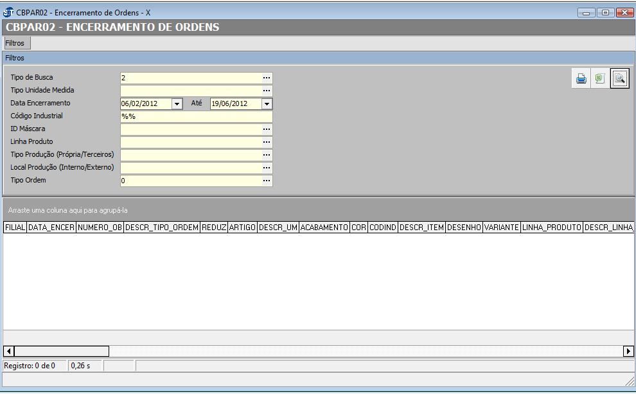
Task: Open the lookup ellipsis for ID Máscara
Action: [267, 129]
